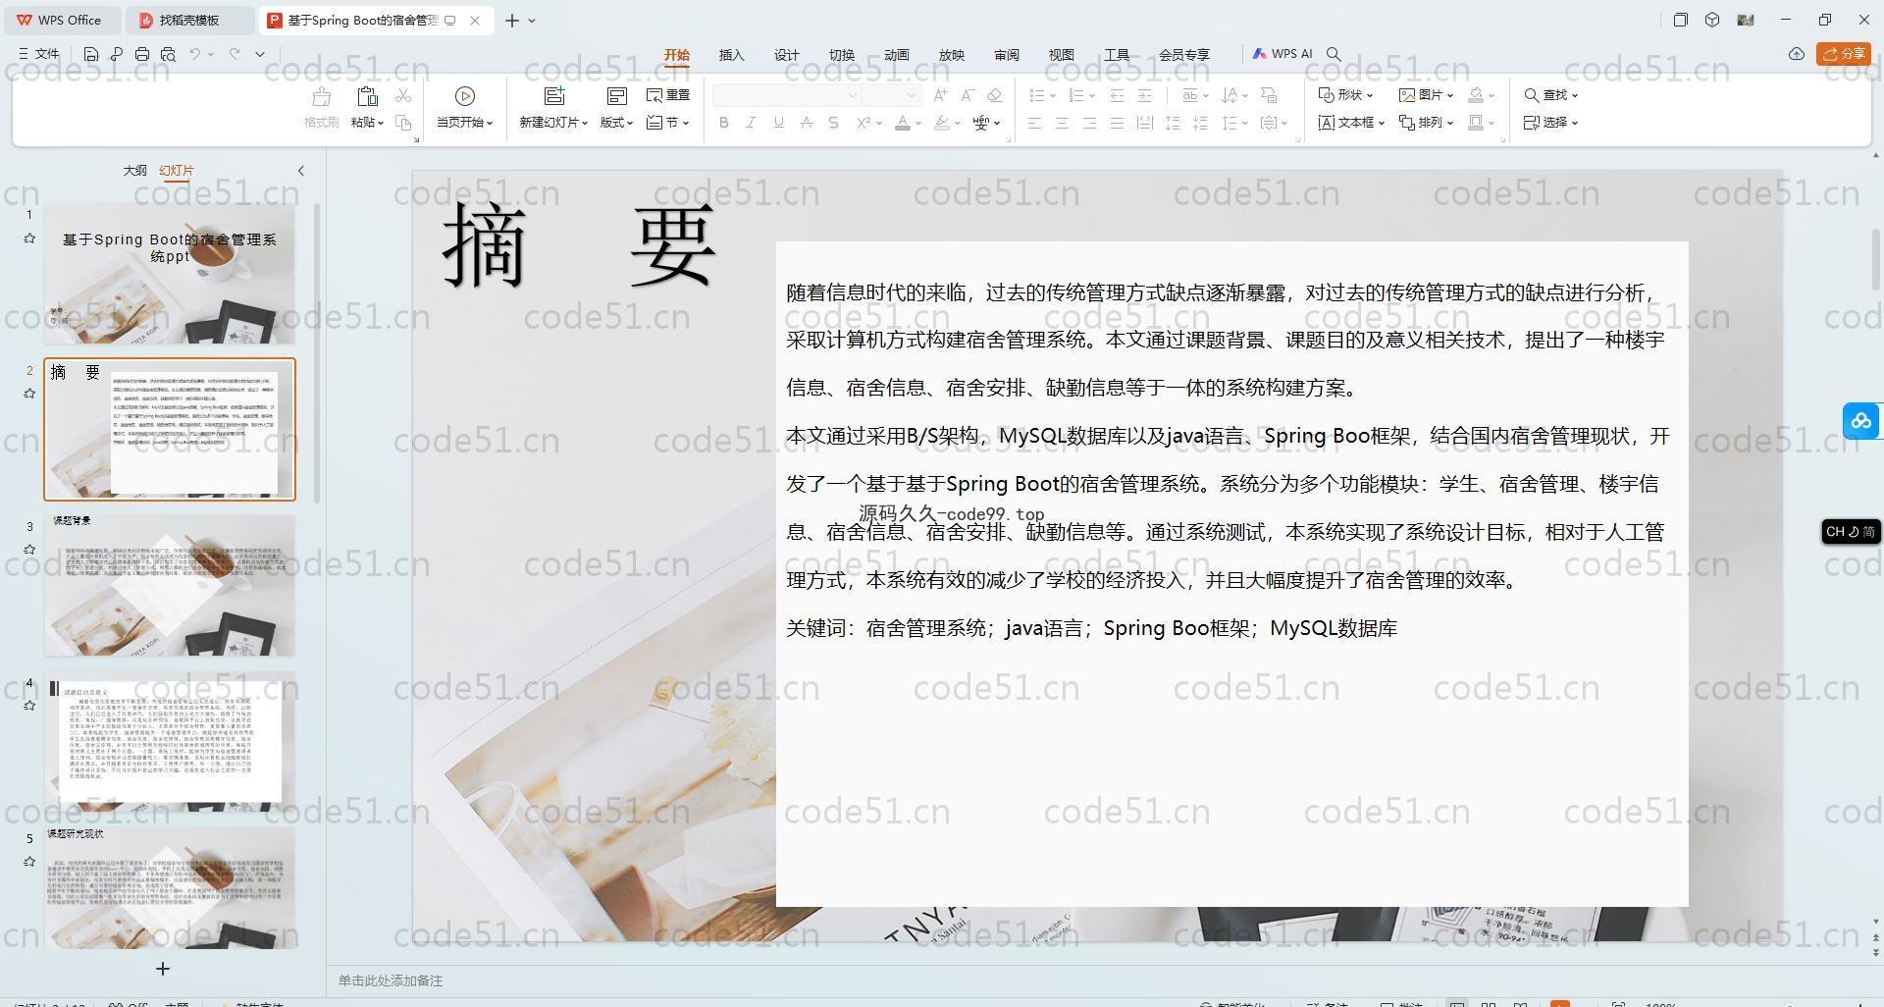Click the Format Painter (格式刷) icon
This screenshot has height=1007, width=1884.
321,96
